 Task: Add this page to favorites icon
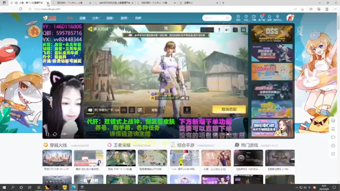302,9
